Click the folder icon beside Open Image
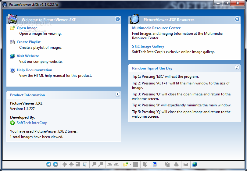The image size is (247, 171). point(13,28)
